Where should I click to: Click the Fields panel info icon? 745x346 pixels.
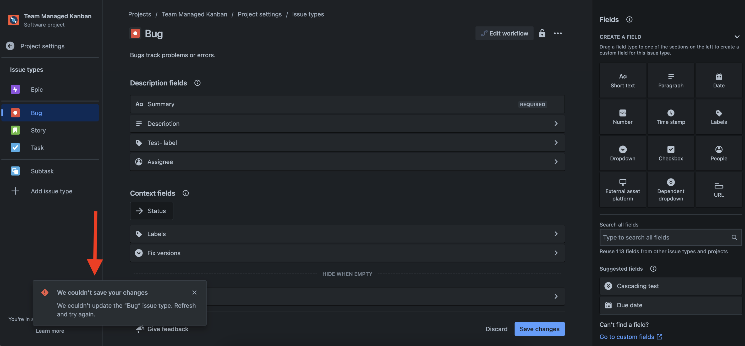click(x=629, y=19)
